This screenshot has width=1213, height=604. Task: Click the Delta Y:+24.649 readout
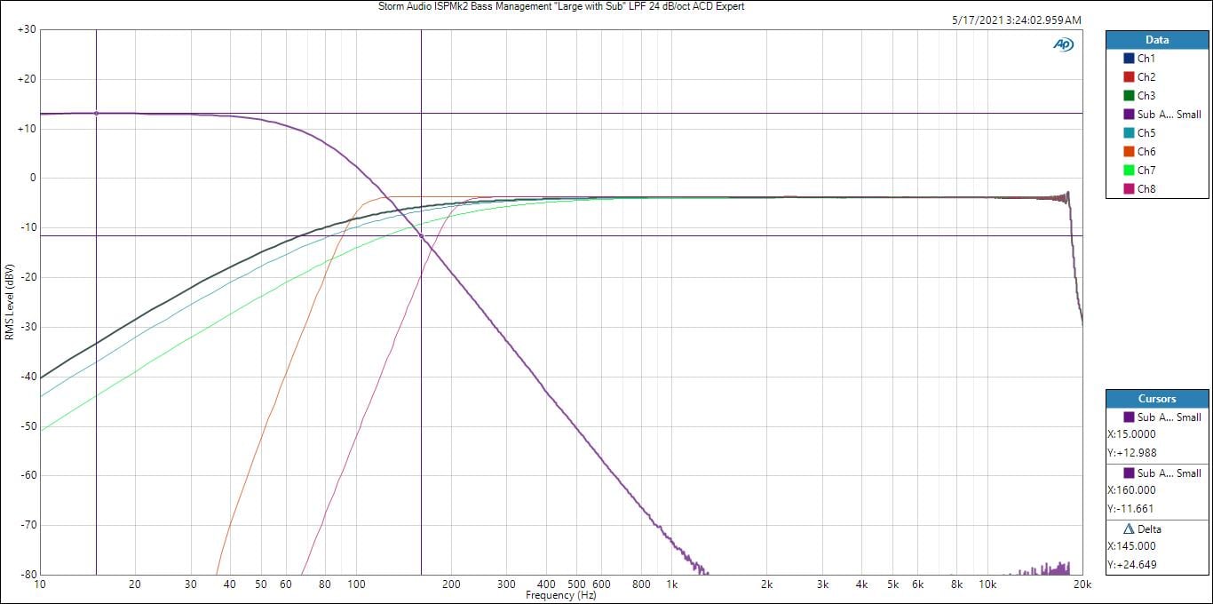(x=1131, y=564)
